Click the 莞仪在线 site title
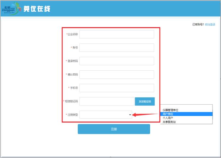The width and height of the screenshot is (221, 158). [x=37, y=9]
